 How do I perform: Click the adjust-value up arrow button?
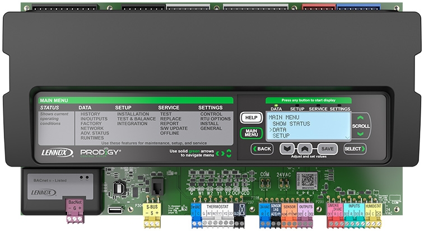pyautogui.click(x=305, y=149)
